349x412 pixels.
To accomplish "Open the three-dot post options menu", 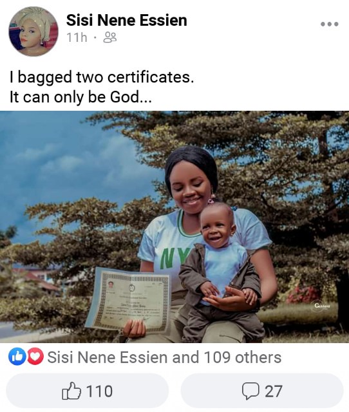I will (x=329, y=24).
